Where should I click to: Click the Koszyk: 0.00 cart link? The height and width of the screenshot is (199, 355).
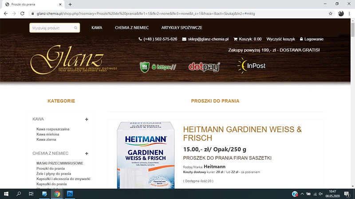pyautogui.click(x=250, y=39)
